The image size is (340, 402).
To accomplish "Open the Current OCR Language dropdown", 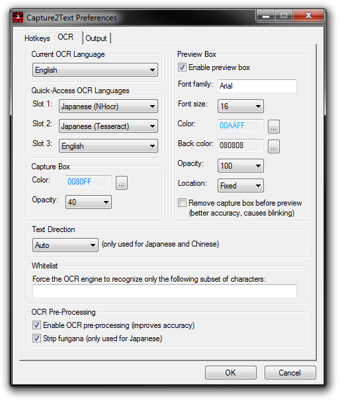I will click(95, 70).
